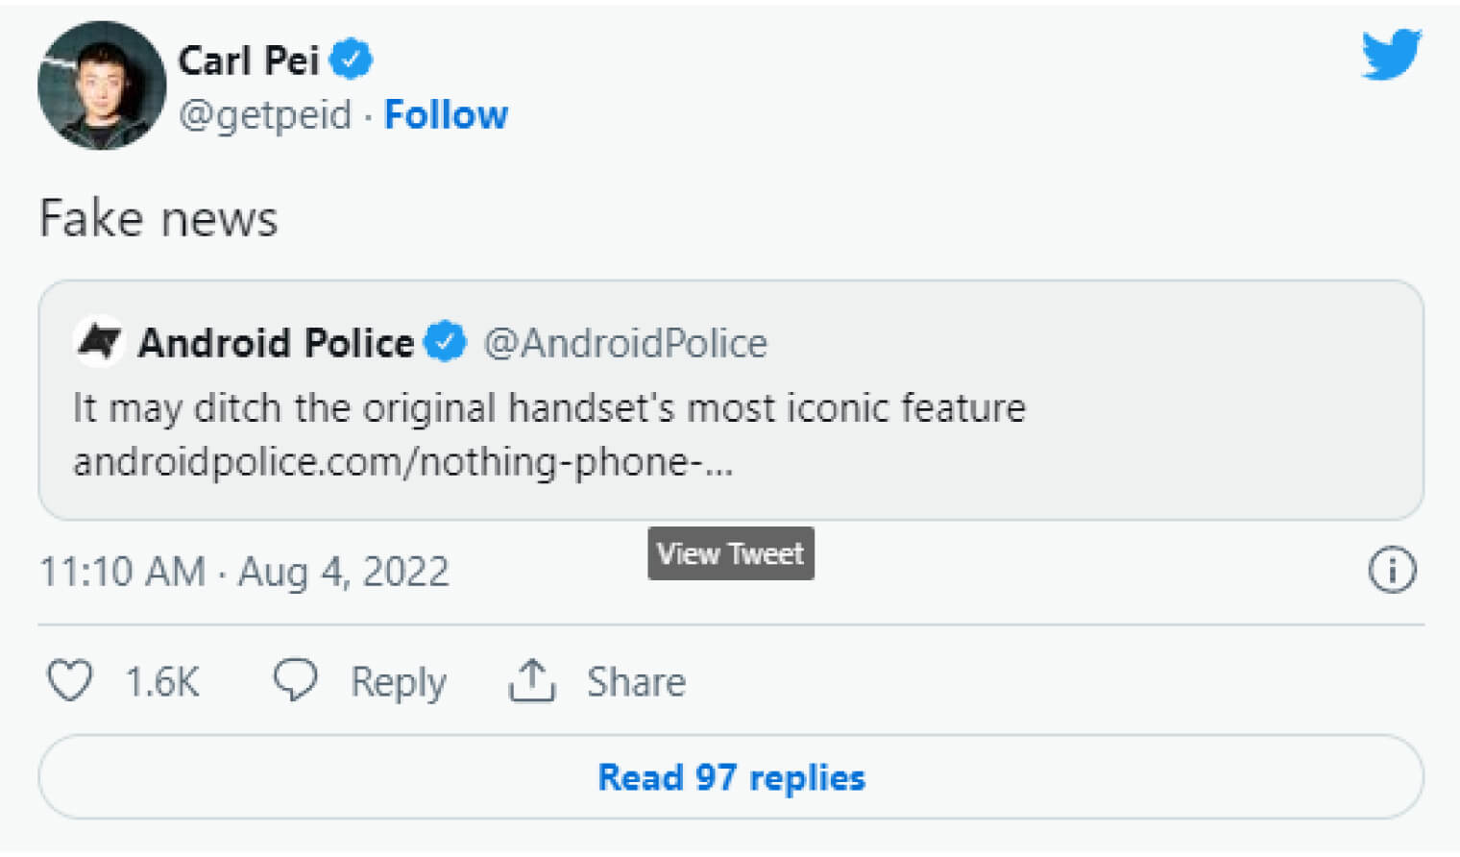Image resolution: width=1460 pixels, height=857 pixels.
Task: Click the 1.6K likes count
Action: pos(162,682)
